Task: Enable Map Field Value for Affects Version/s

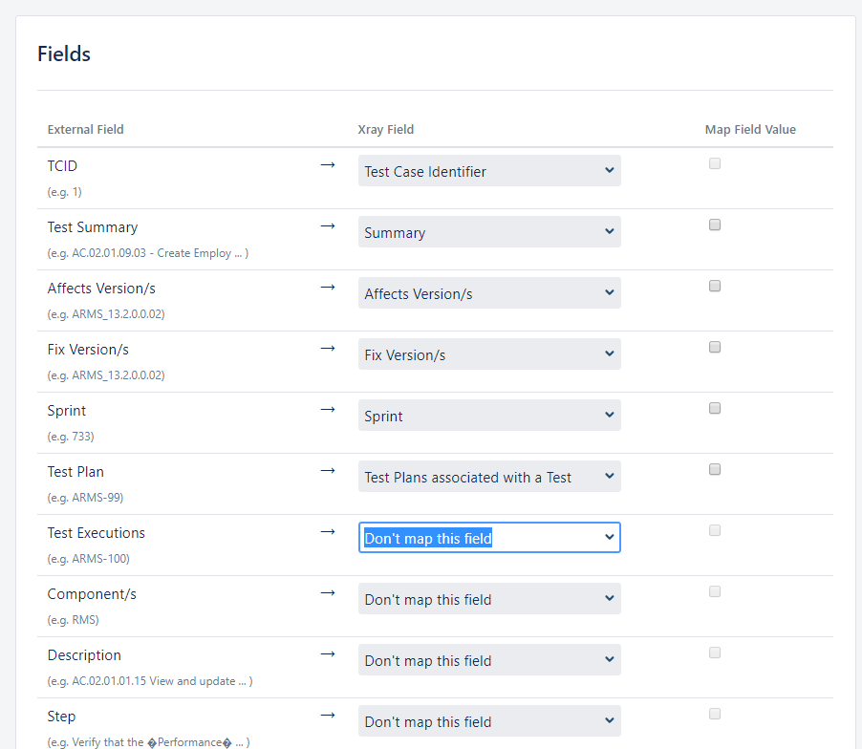Action: coord(715,286)
